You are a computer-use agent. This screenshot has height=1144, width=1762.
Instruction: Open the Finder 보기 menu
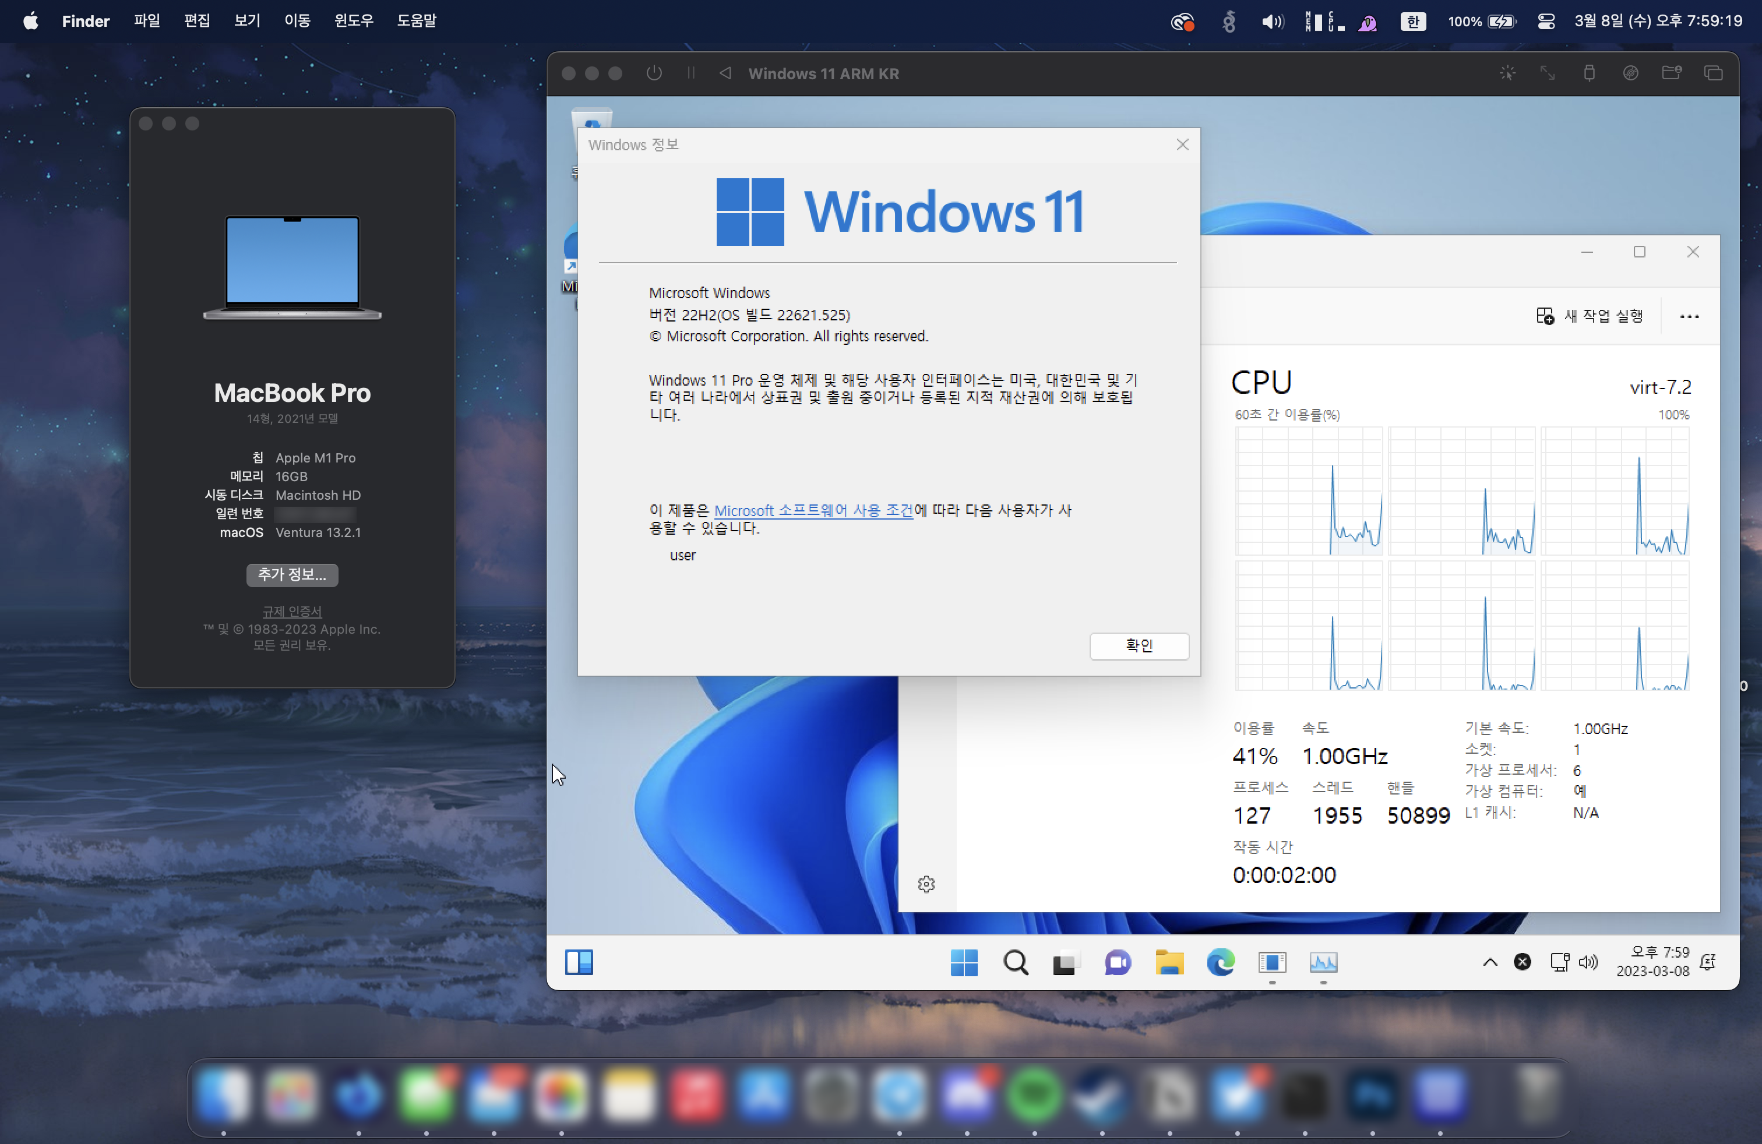[x=247, y=22]
